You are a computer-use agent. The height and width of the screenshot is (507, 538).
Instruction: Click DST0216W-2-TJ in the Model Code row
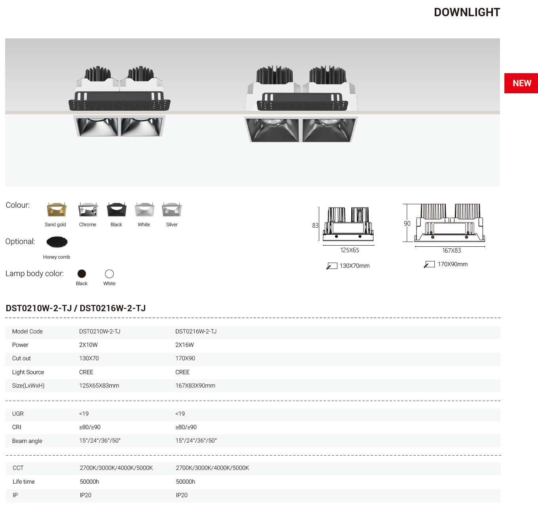point(196,331)
